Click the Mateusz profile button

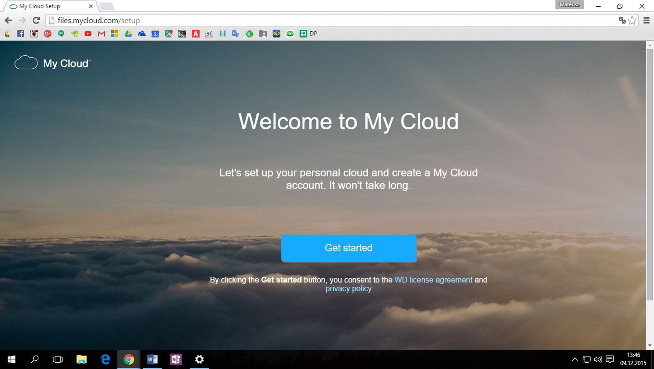point(570,5)
